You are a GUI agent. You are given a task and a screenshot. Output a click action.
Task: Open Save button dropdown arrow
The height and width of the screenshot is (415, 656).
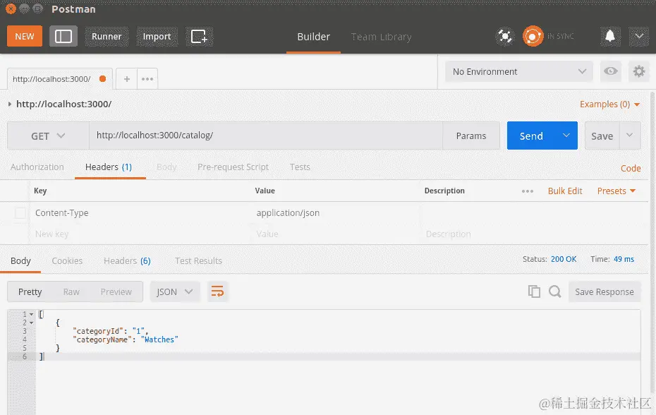click(630, 136)
